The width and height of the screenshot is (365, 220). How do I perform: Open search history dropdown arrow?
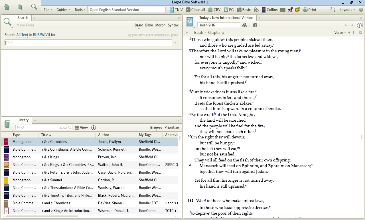175,43
